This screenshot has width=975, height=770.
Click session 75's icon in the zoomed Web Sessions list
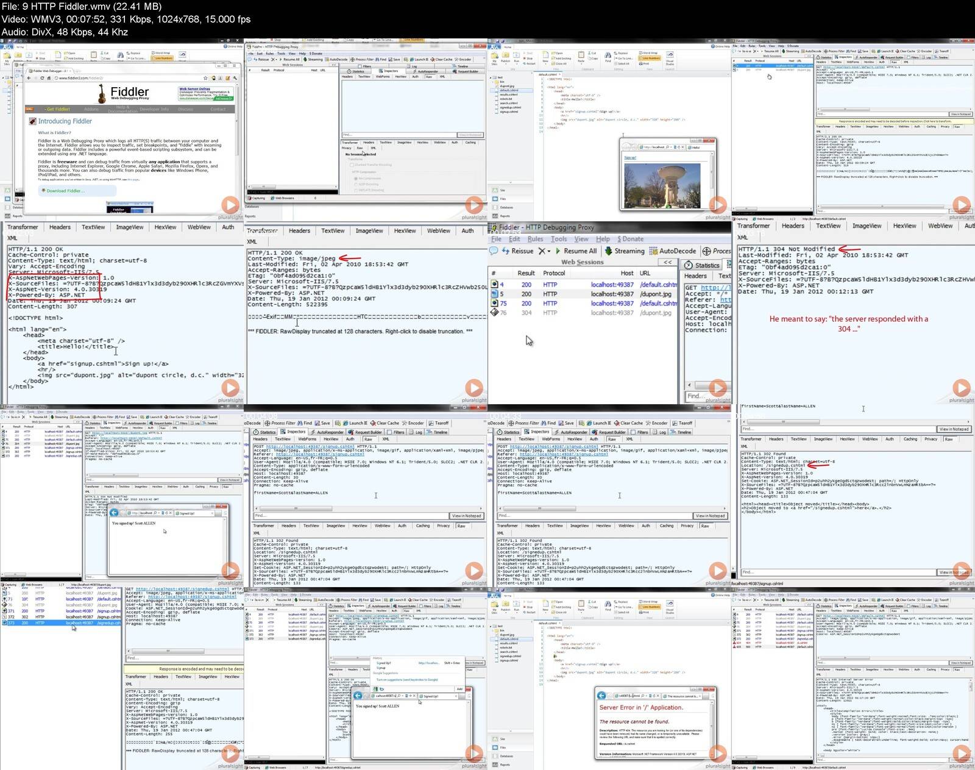tap(495, 303)
